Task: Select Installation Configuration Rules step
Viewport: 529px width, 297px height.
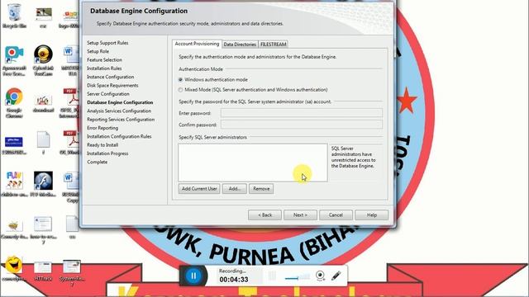Action: click(119, 136)
